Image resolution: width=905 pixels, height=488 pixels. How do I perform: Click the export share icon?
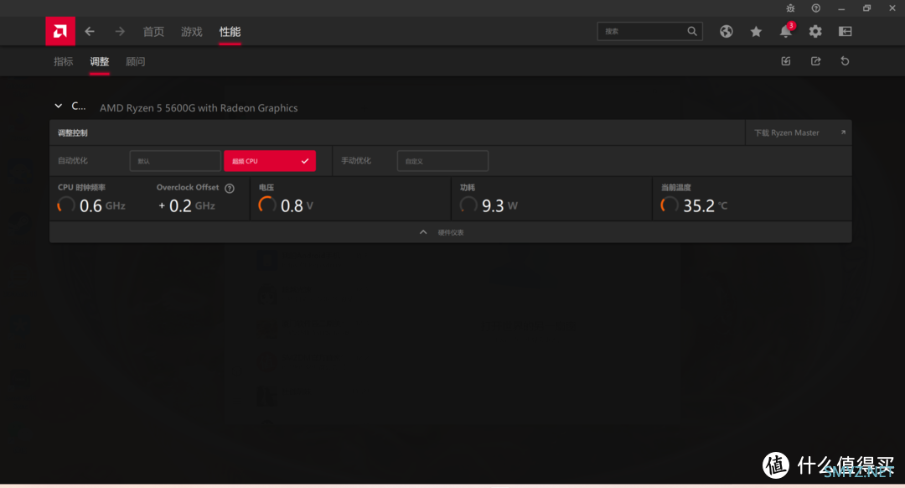click(815, 61)
